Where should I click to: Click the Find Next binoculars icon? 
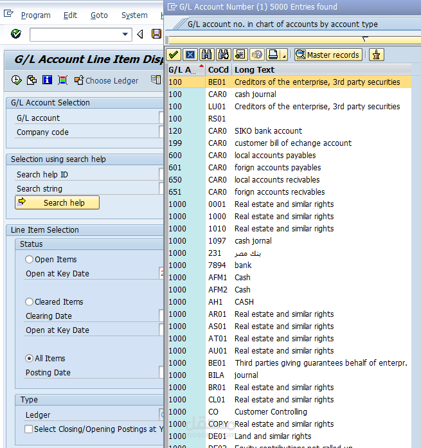click(223, 55)
